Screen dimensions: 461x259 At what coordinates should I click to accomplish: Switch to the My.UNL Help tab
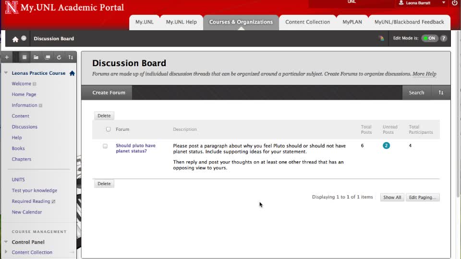point(182,22)
